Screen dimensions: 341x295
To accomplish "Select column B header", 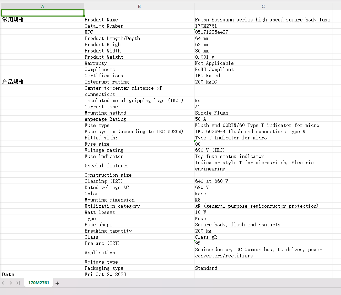I will point(139,7).
